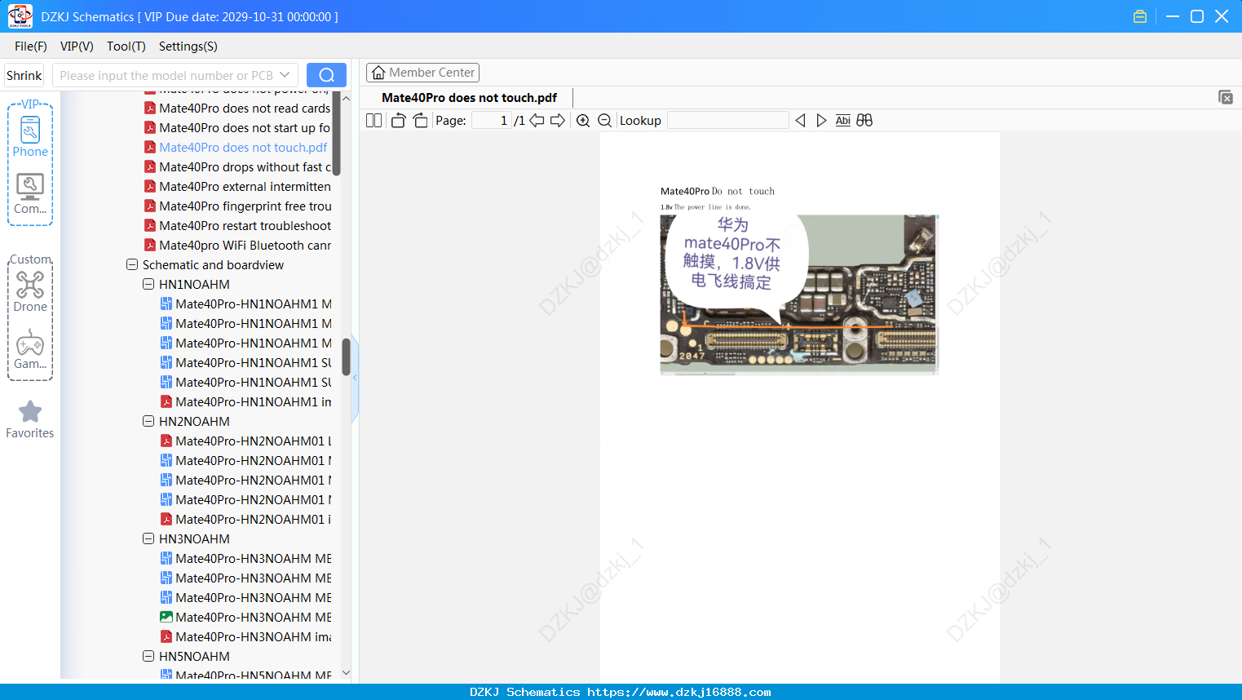Click the model number search input

(x=166, y=75)
